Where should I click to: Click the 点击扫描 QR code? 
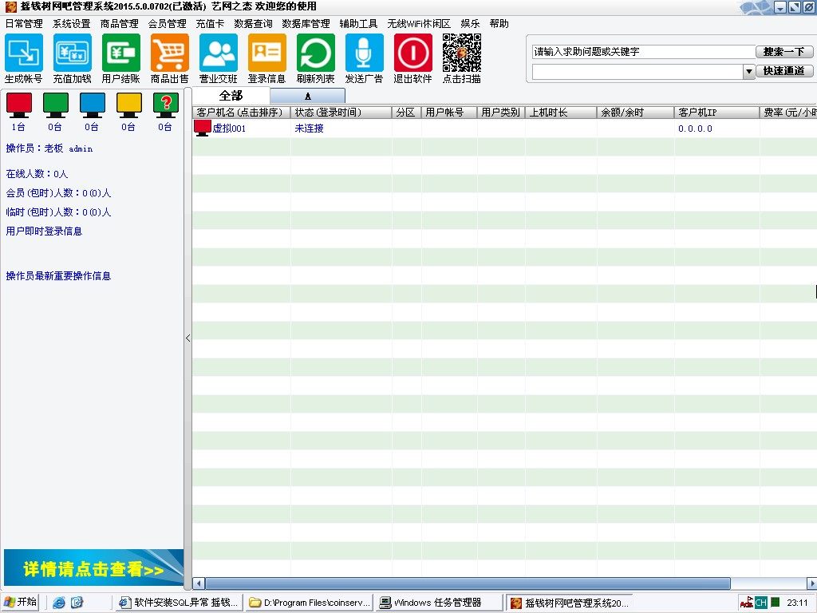pos(461,54)
